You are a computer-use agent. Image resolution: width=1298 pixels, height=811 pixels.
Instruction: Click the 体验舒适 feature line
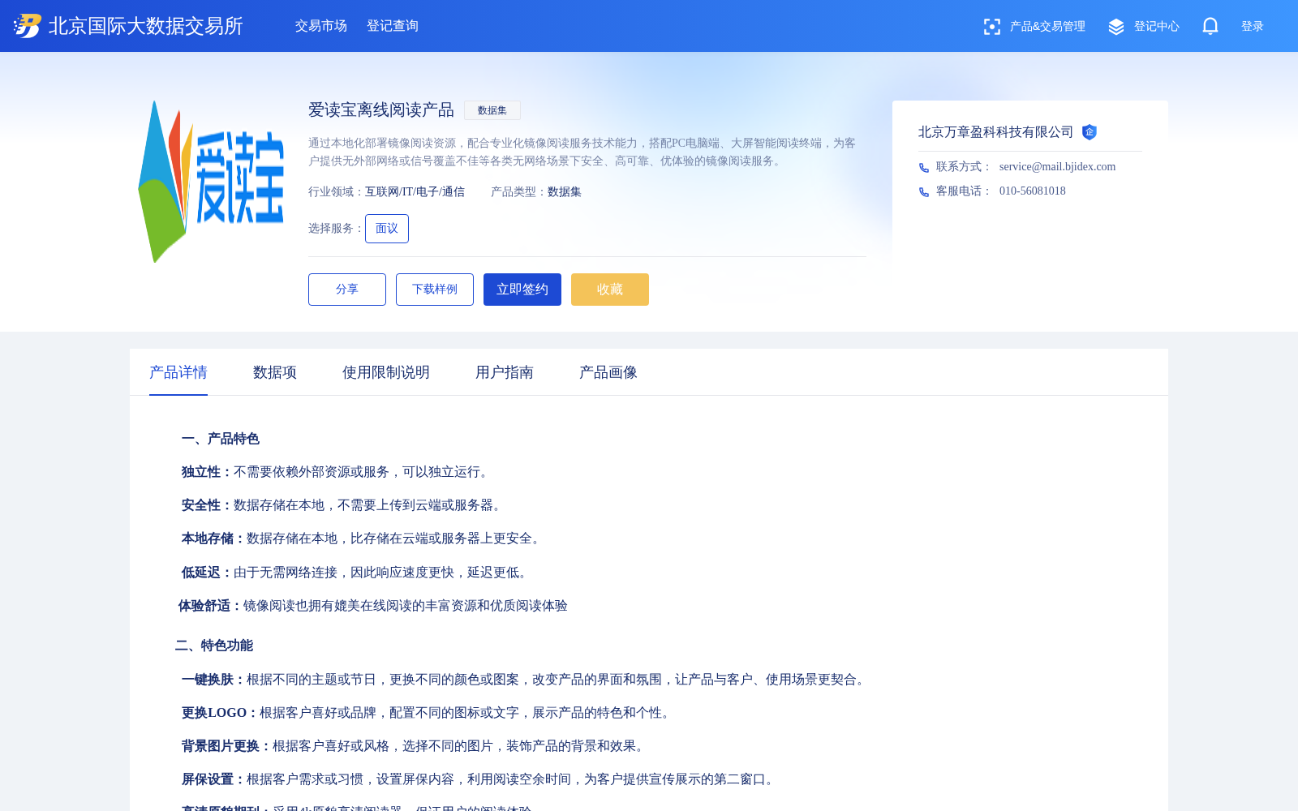click(373, 606)
